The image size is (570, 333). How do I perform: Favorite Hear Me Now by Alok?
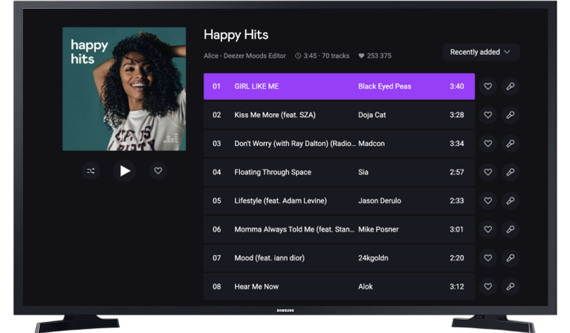pos(488,286)
